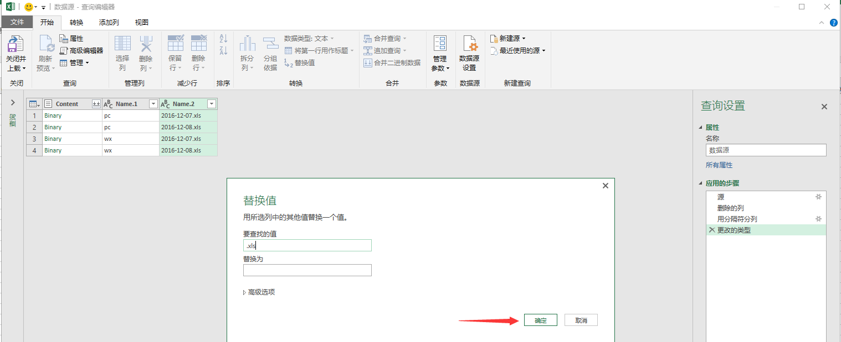The image size is (841, 342).
Task: Open the Name.2 column filter dropdown
Action: pyautogui.click(x=211, y=104)
